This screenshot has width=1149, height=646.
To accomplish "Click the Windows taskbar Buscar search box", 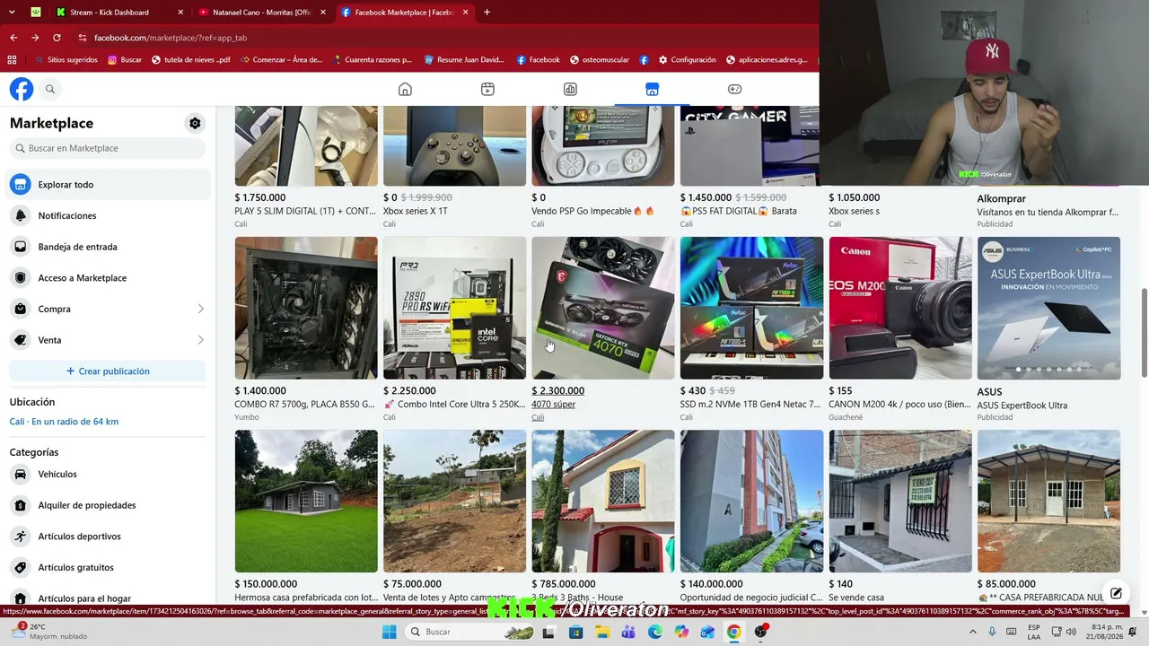I will tap(469, 632).
